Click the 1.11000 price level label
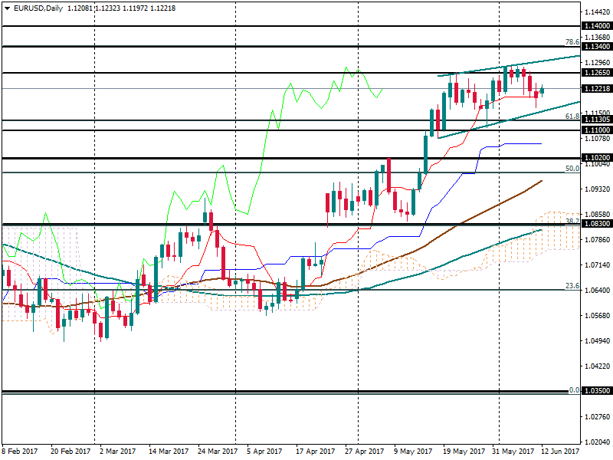This screenshot has width=613, height=460. (x=596, y=130)
